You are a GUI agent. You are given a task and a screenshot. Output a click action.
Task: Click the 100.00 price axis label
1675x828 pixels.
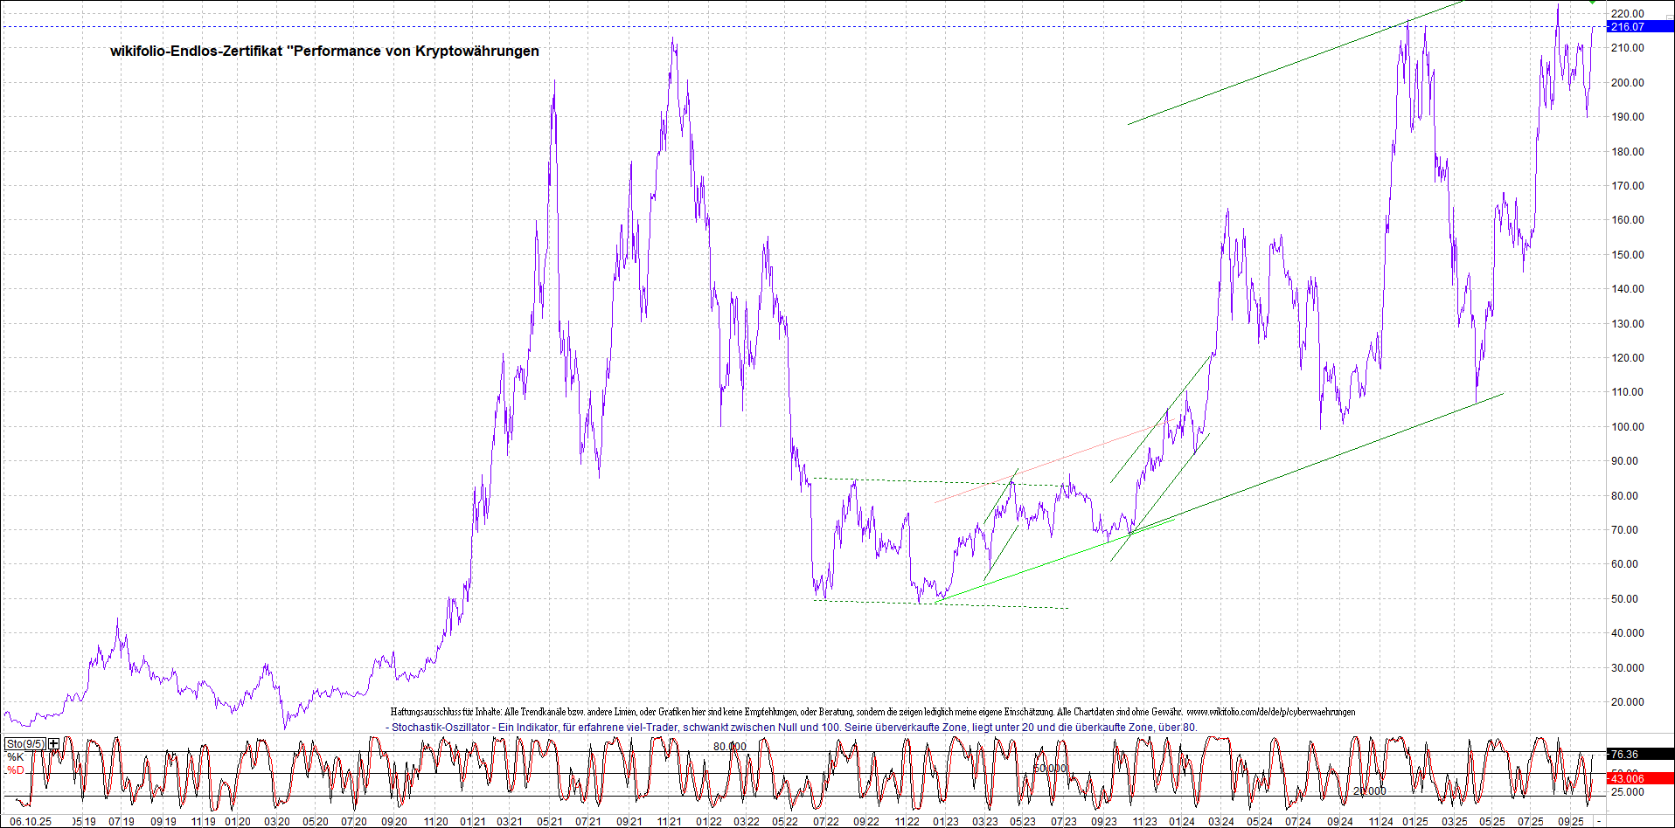click(1627, 427)
